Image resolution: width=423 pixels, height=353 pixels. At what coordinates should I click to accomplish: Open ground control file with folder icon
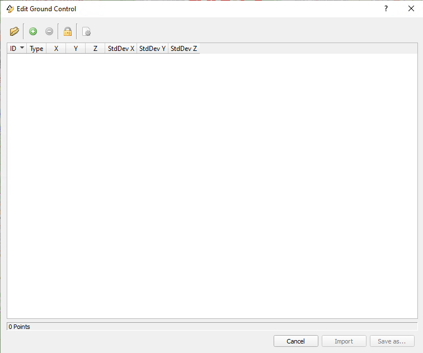[15, 31]
